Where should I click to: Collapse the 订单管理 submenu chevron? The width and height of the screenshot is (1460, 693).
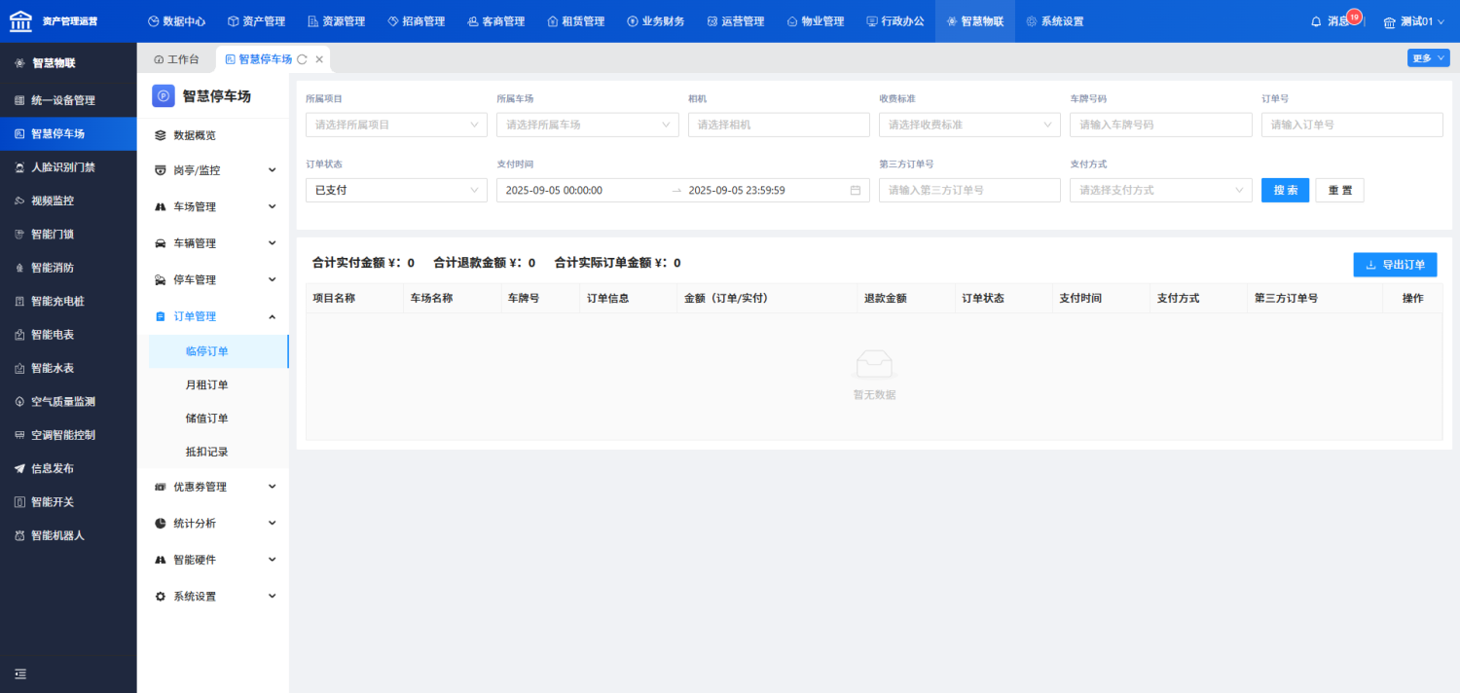click(272, 316)
